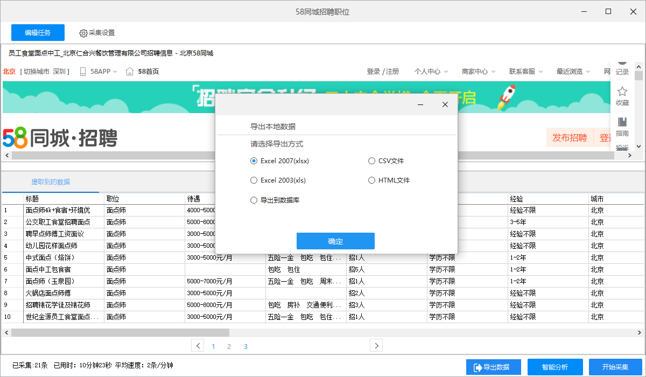Open page 2 of results

click(229, 346)
